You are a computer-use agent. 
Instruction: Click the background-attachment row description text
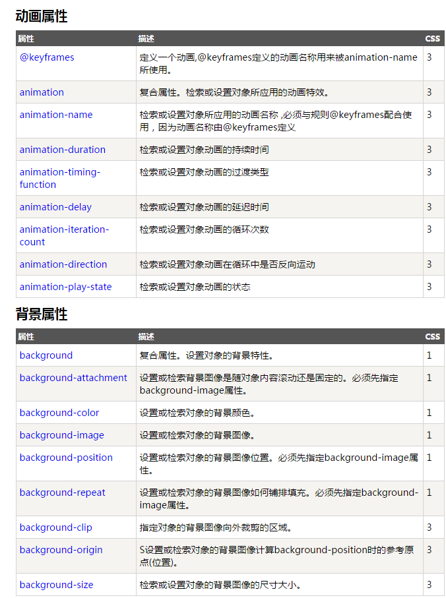click(x=269, y=384)
